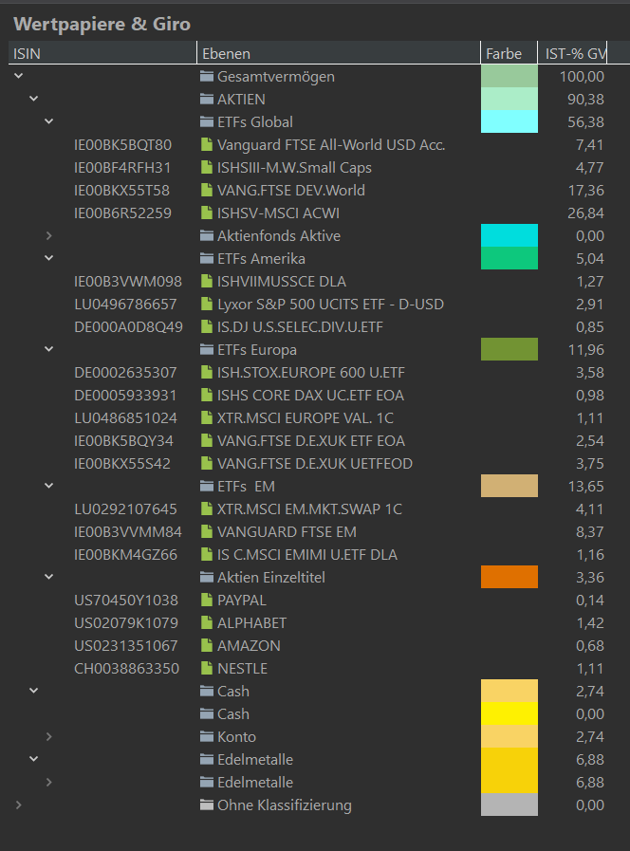The width and height of the screenshot is (630, 851).
Task: Click the Edelmetalle top-level folder icon
Action: 206,759
